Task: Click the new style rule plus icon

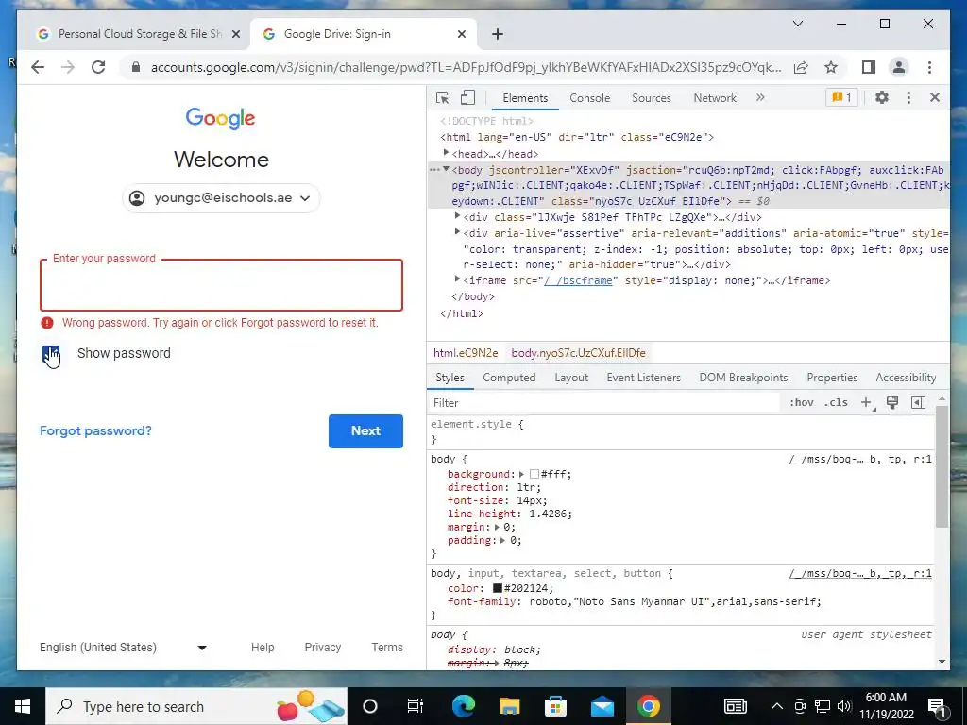Action: click(867, 402)
